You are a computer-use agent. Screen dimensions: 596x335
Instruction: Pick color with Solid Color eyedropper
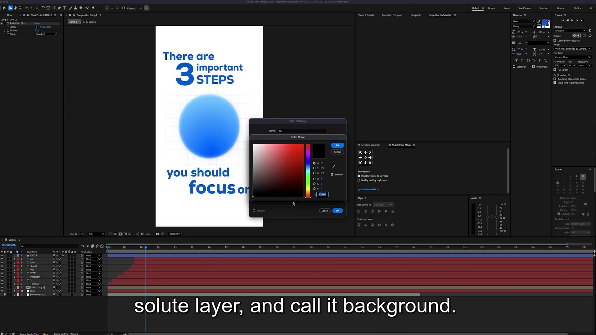[333, 167]
